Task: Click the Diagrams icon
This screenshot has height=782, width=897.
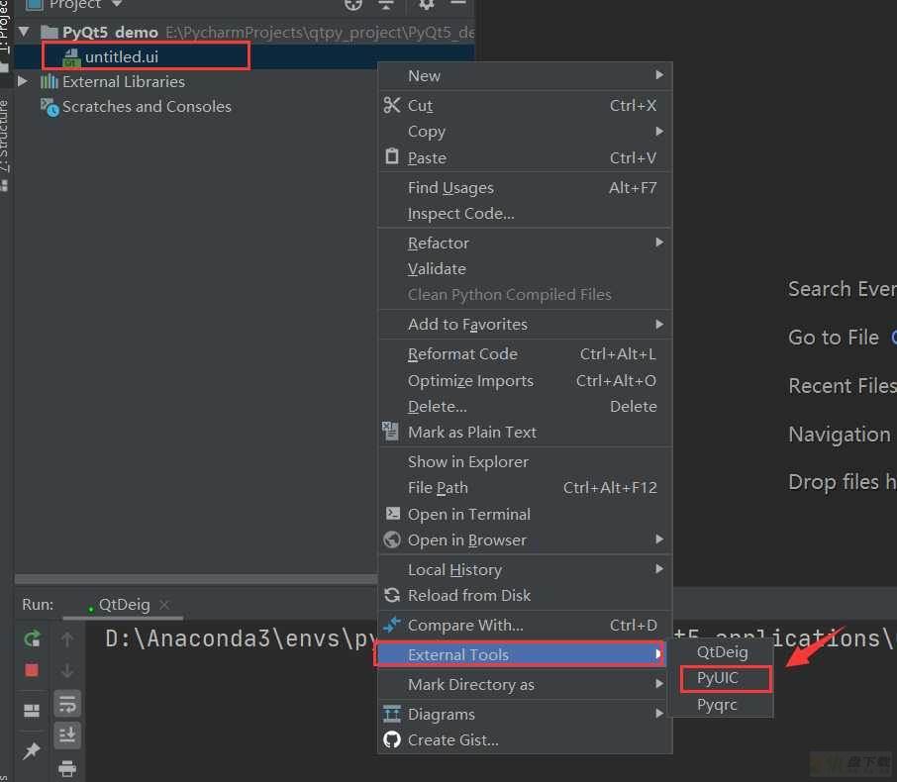Action: [392, 714]
